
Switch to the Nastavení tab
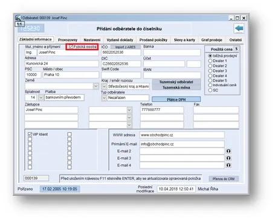[92, 40]
